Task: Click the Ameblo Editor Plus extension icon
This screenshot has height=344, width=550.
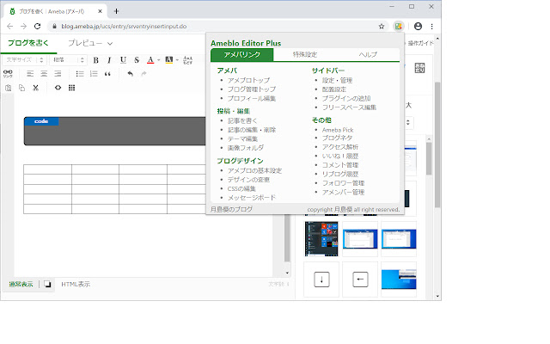Action: (398, 27)
